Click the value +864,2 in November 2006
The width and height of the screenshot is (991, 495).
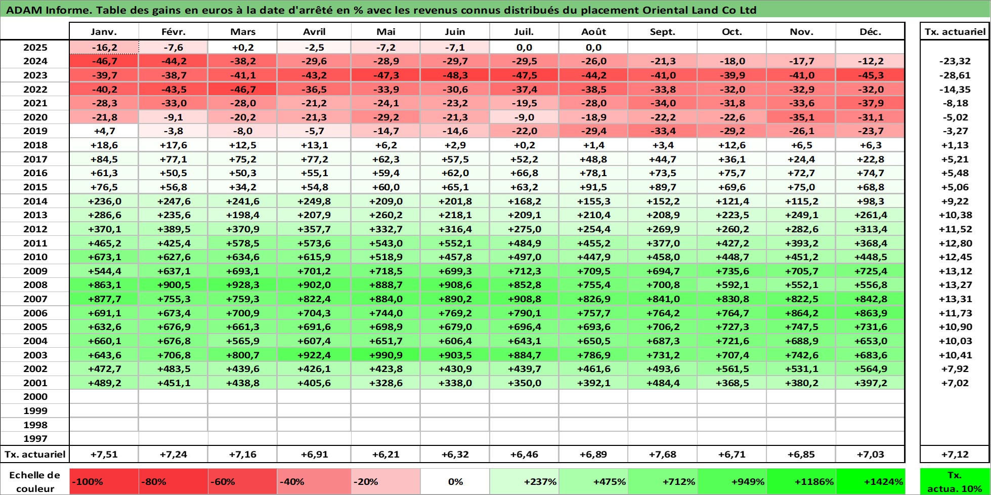pyautogui.click(x=801, y=313)
